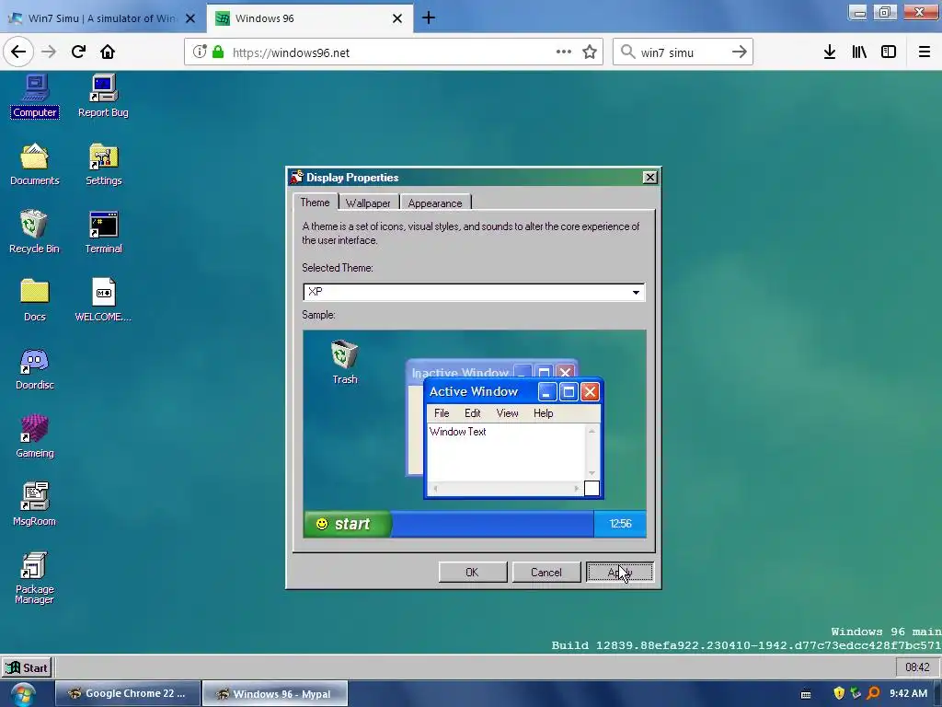Select Windows 96 - Mypal taskbar item

275,694
